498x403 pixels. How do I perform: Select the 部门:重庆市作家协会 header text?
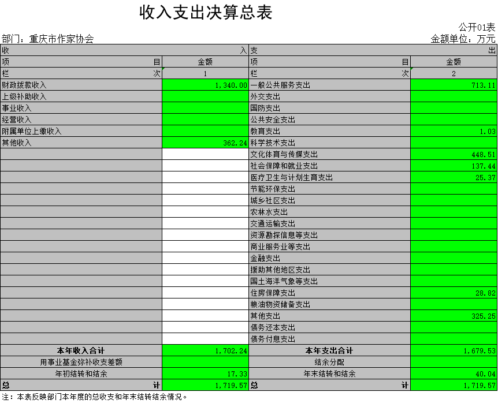tap(48, 39)
